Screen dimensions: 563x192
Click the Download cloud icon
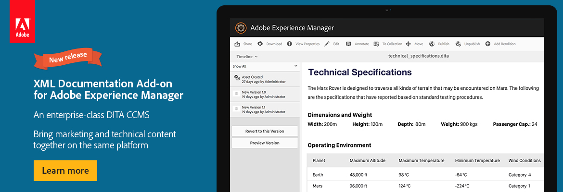click(260, 44)
